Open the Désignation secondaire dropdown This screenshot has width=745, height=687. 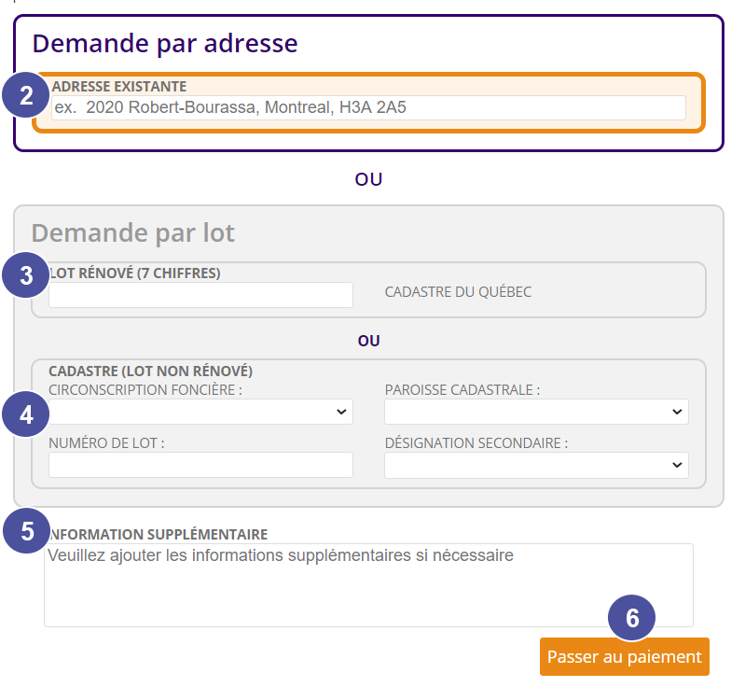pyautogui.click(x=536, y=465)
